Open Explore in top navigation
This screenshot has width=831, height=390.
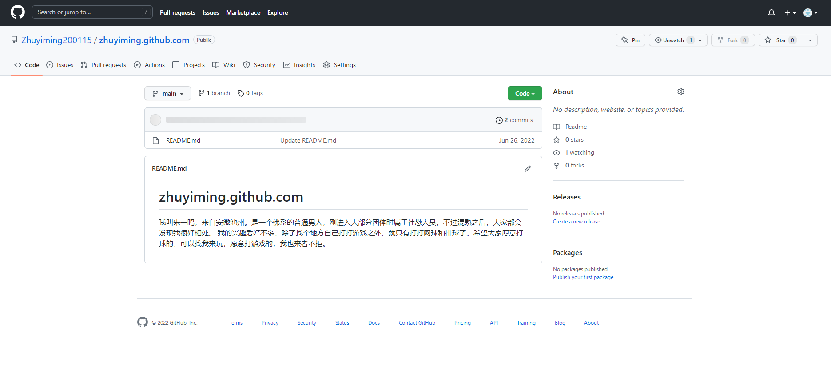click(x=278, y=12)
